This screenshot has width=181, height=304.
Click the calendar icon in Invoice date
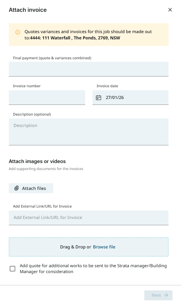pos(98,98)
